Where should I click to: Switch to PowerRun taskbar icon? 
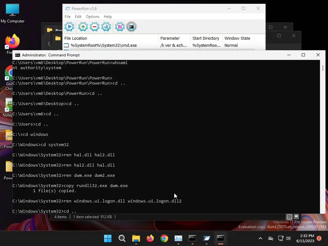tap(207, 238)
